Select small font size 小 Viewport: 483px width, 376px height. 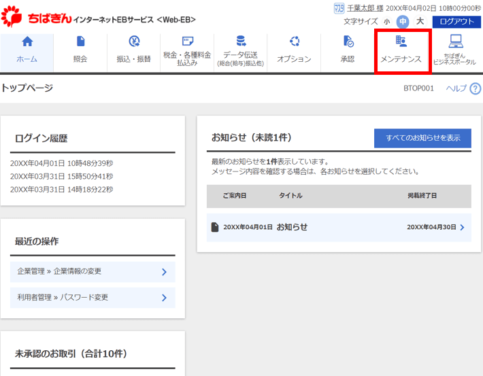tap(387, 21)
